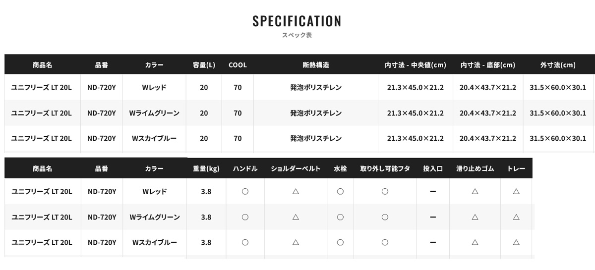Click handle circle mark in Wスカイブルー row
Viewport: 595px width, 270px height.
point(245,243)
